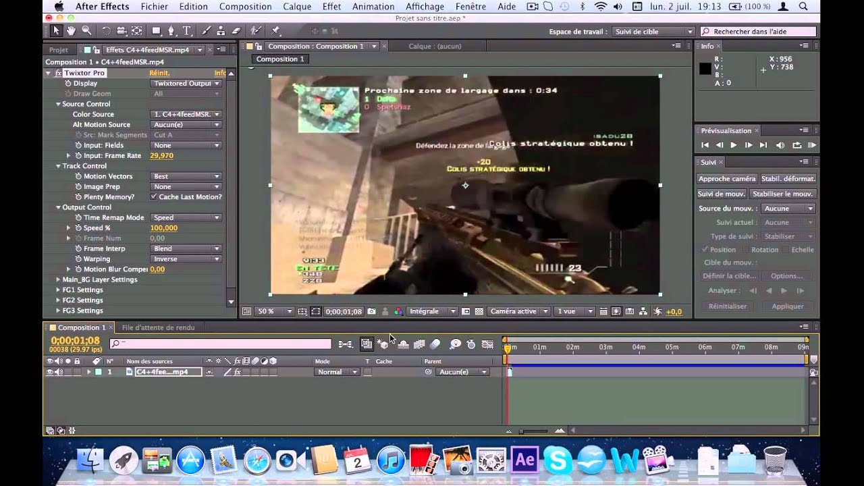Select the Puppet Pin tool
The height and width of the screenshot is (486, 864).
(275, 30)
